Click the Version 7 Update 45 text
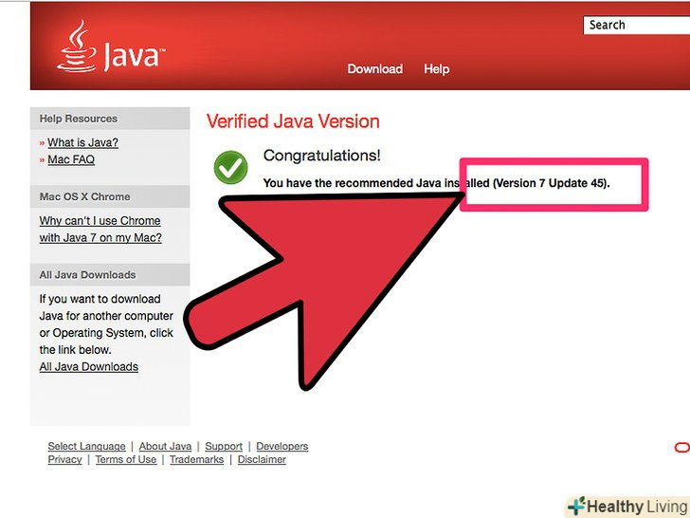The width and height of the screenshot is (690, 518). pos(552,183)
